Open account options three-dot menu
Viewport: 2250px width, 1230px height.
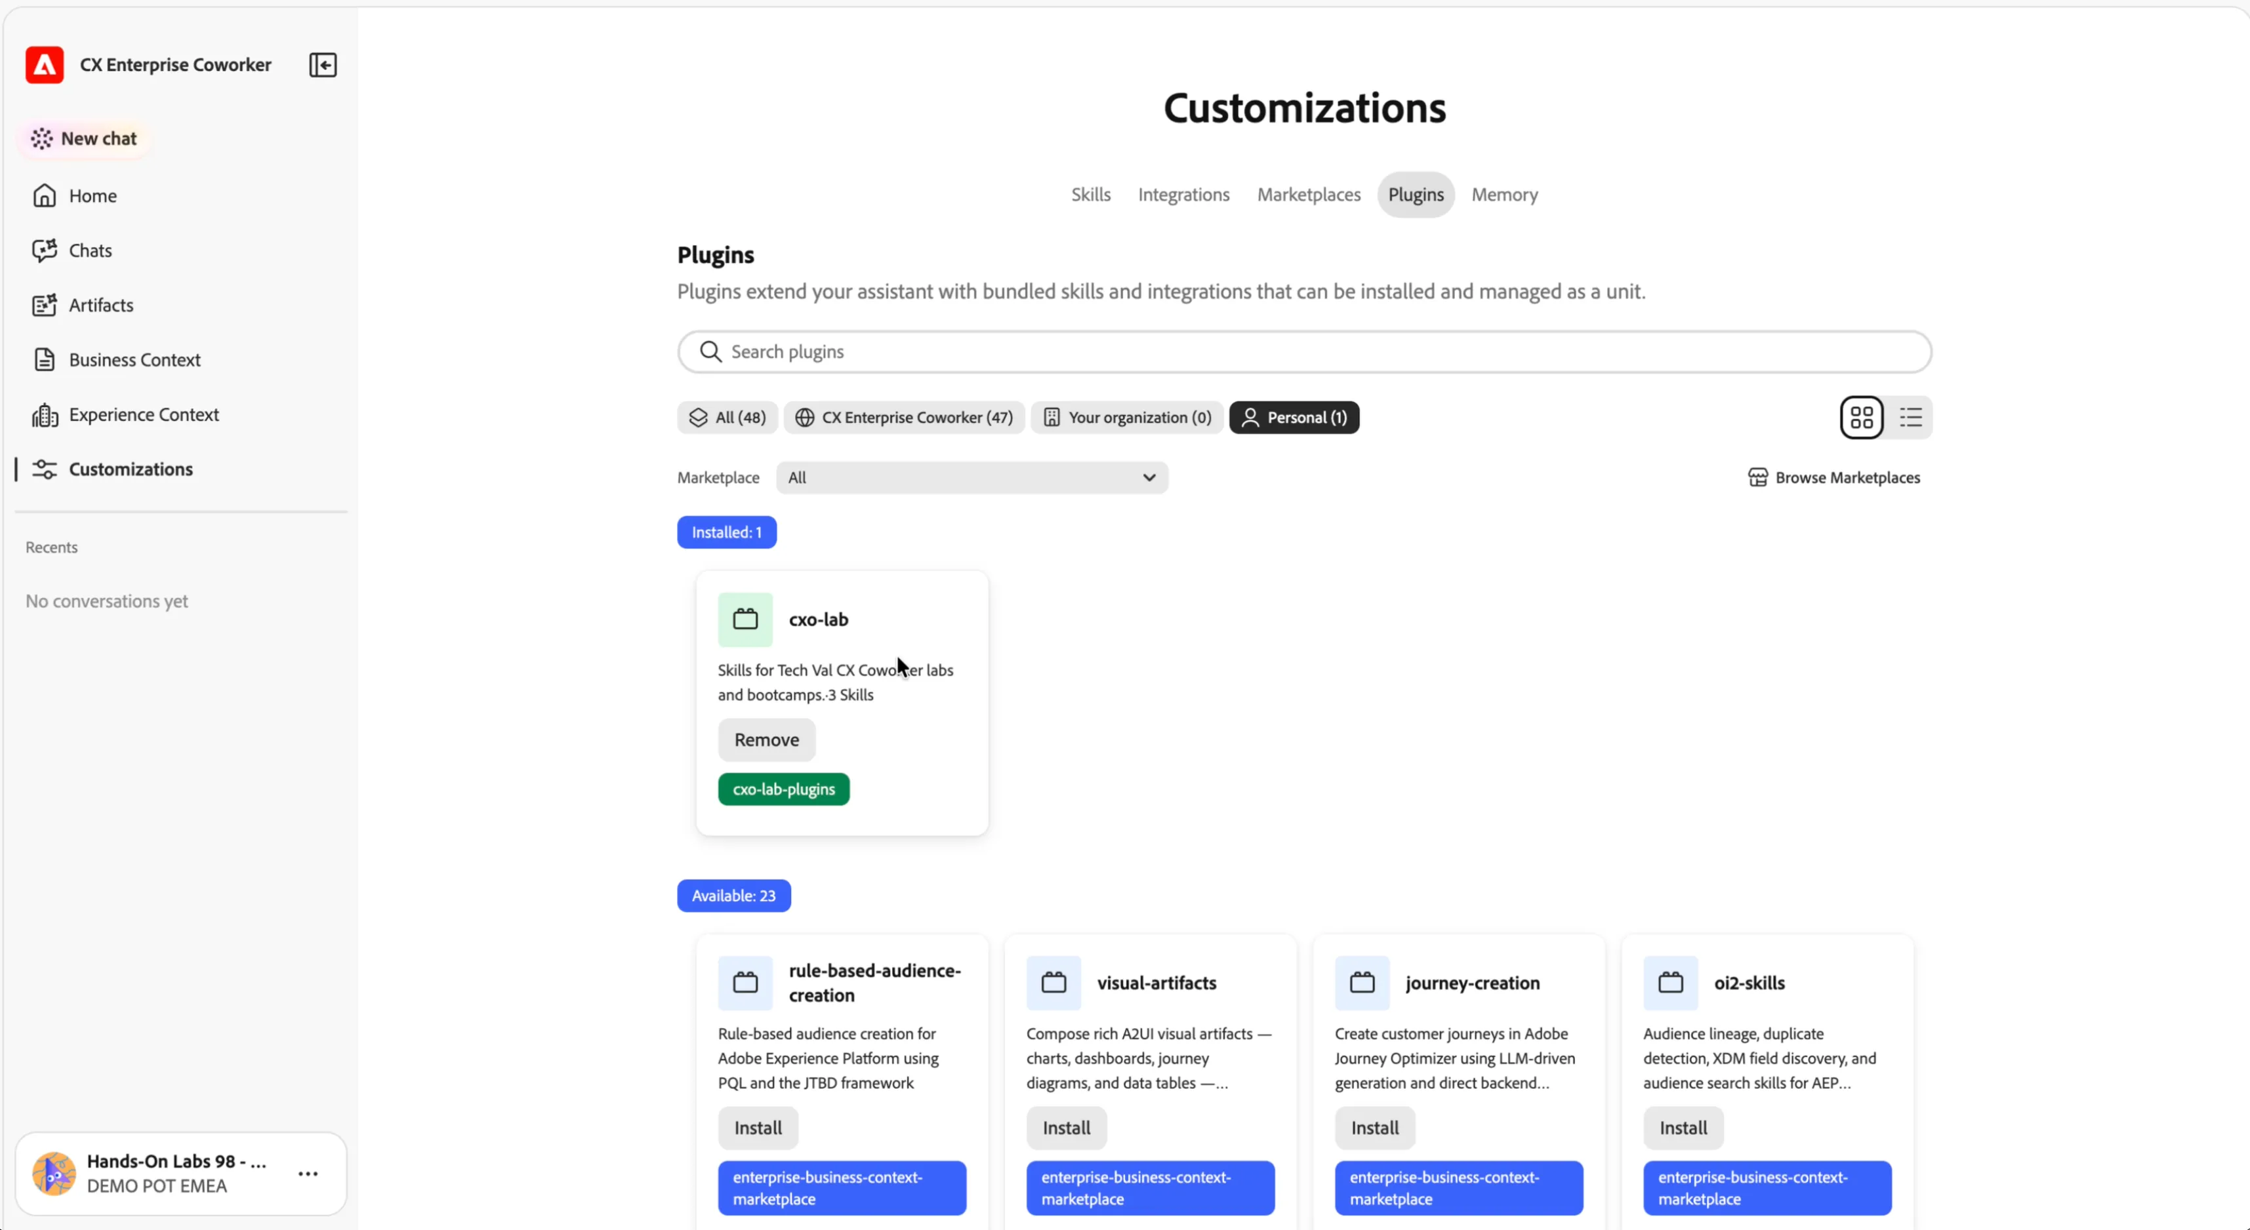point(308,1173)
